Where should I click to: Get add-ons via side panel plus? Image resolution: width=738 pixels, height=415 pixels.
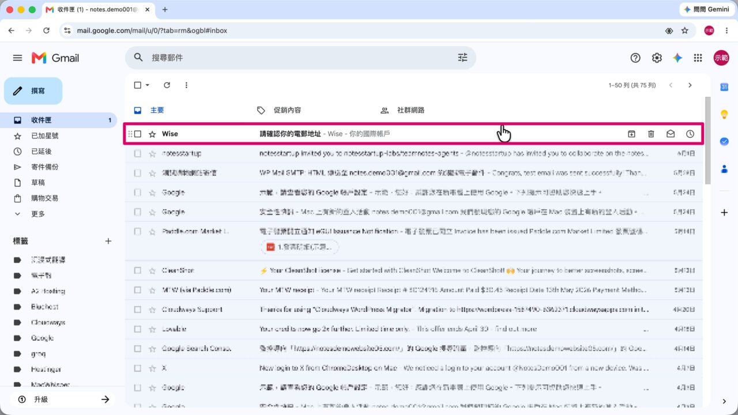tap(724, 213)
